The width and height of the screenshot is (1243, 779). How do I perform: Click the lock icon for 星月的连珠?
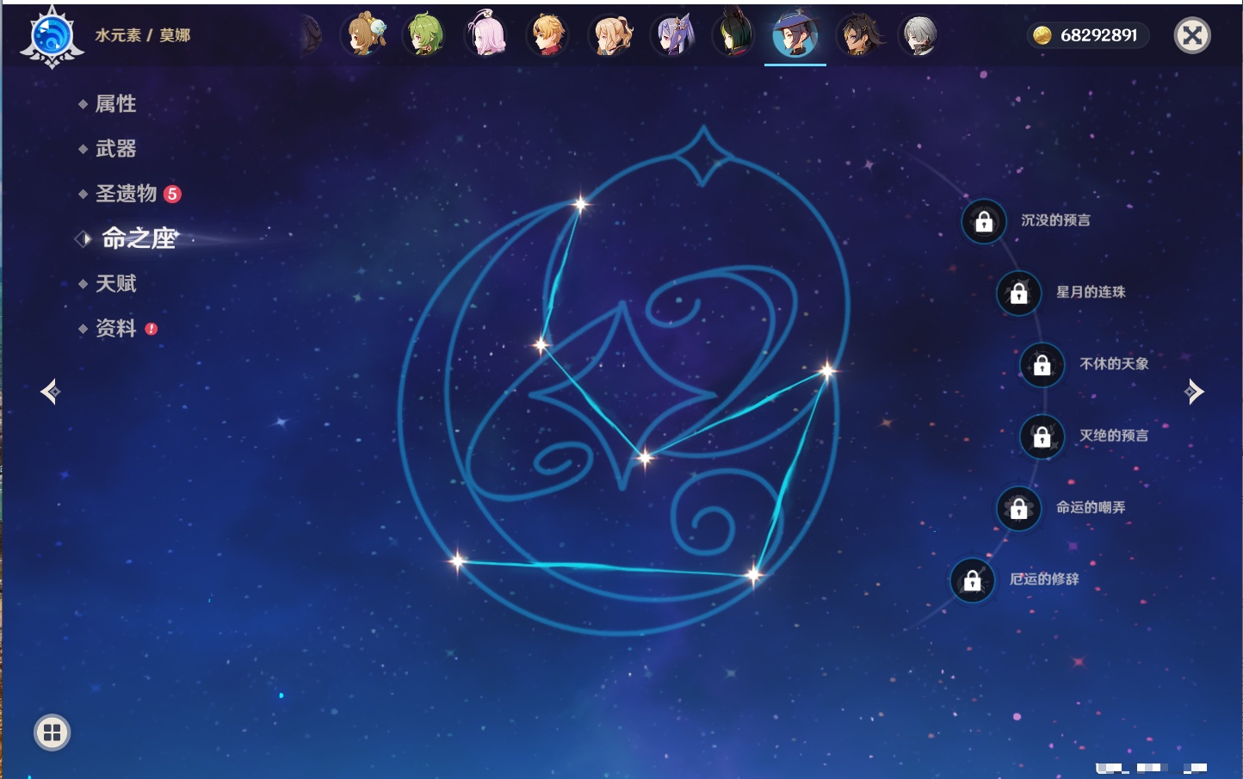(x=1018, y=294)
